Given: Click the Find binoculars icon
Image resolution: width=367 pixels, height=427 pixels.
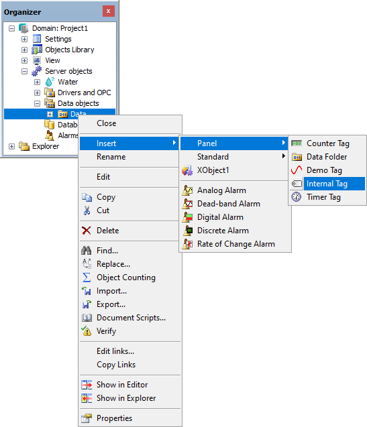Looking at the screenshot, I should (x=87, y=251).
